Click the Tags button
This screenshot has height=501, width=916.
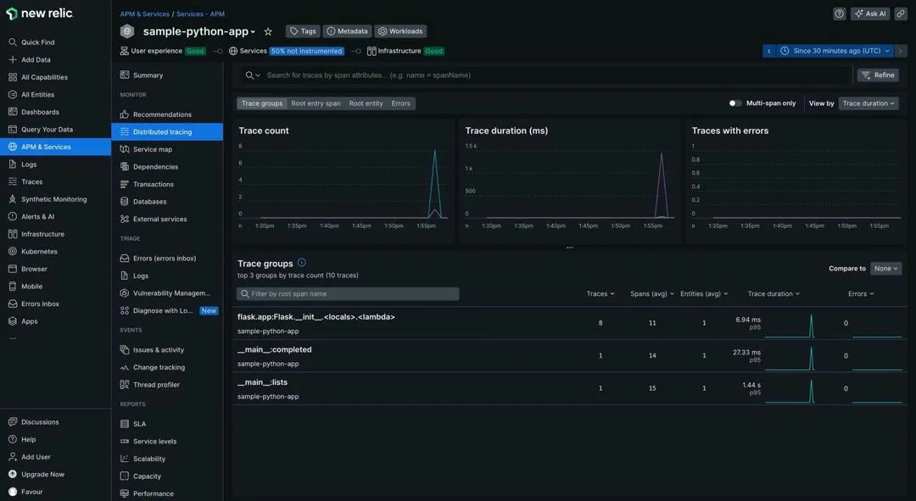click(x=303, y=31)
